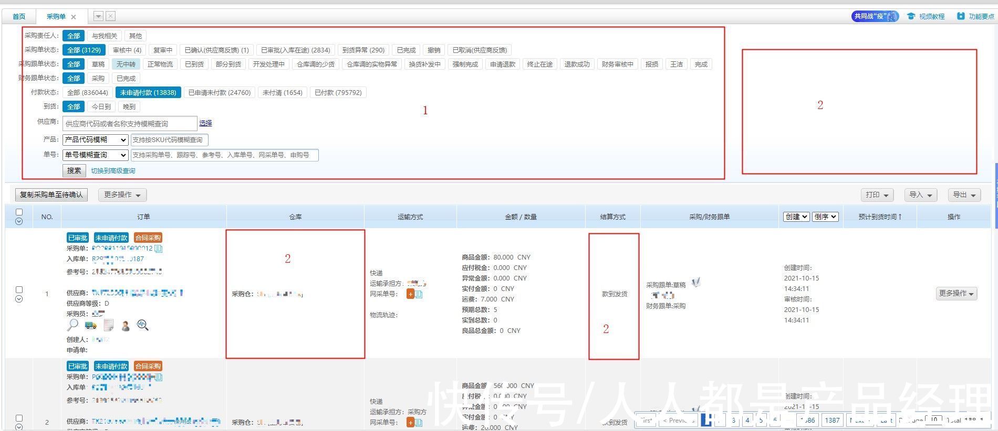This screenshot has height=431, width=998.
Task: Close the 采购单 tab with its x icon
Action: coord(74,17)
